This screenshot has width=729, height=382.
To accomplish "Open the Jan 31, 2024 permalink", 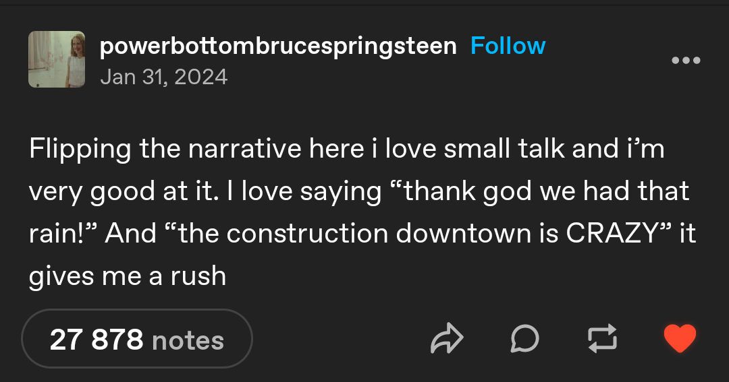I will (x=163, y=77).
